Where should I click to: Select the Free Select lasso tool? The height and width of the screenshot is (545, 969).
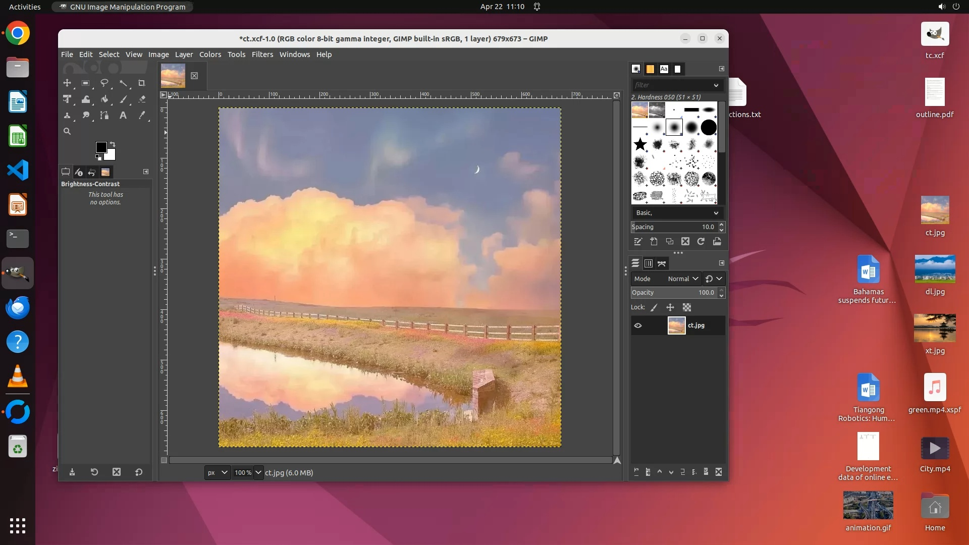[x=104, y=83]
